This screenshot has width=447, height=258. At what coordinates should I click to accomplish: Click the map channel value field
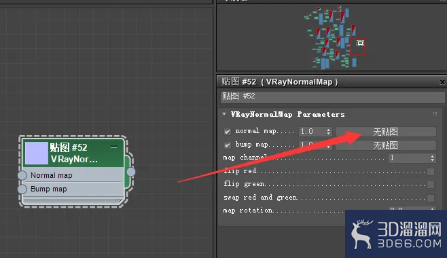[x=409, y=158]
